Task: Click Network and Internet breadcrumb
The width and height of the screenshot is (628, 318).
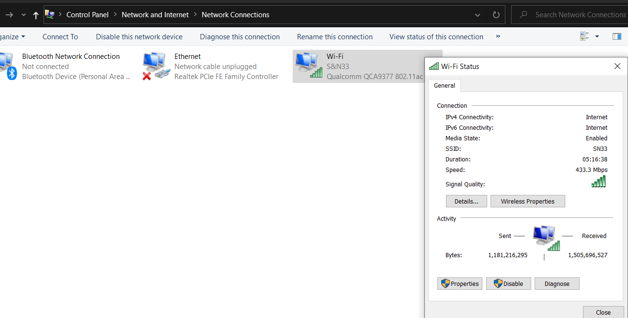Action: click(155, 15)
